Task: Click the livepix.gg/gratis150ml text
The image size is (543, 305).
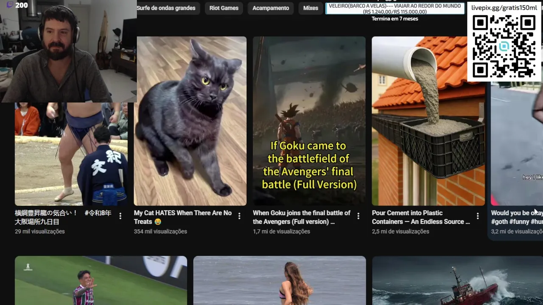Action: (x=504, y=8)
